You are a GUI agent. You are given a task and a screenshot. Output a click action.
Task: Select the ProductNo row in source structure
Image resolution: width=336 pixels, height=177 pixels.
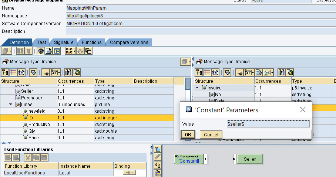coord(87,125)
